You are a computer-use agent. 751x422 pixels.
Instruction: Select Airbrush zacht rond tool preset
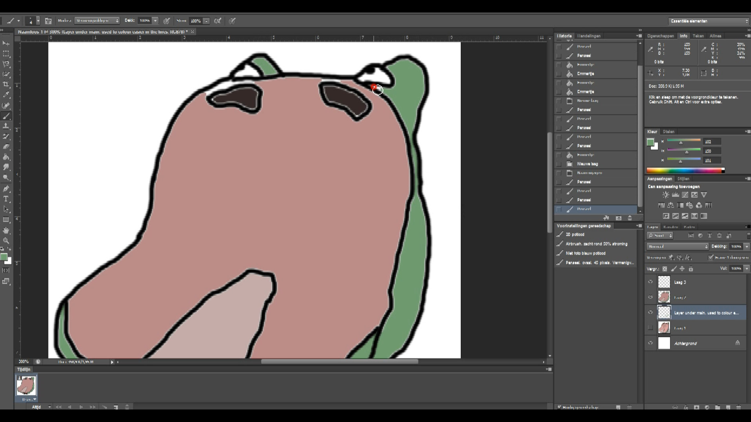click(x=596, y=244)
